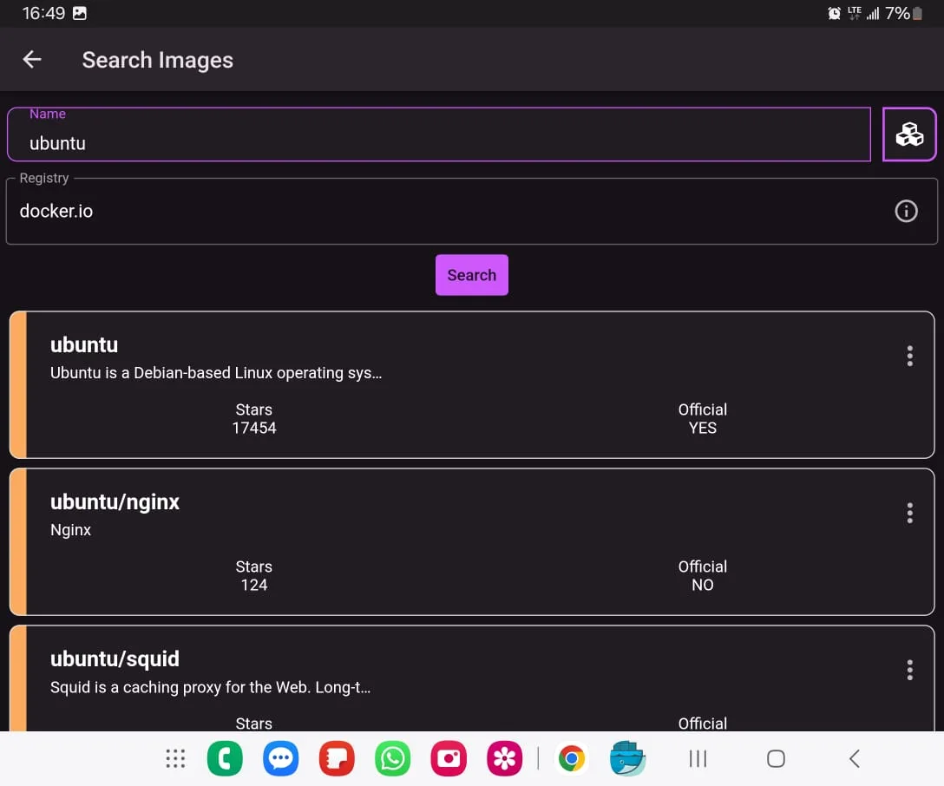This screenshot has width=944, height=786.
Task: Tap the alarm icon in status bar
Action: (834, 13)
